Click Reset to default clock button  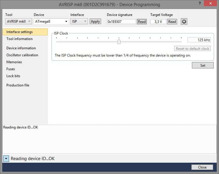(192, 48)
